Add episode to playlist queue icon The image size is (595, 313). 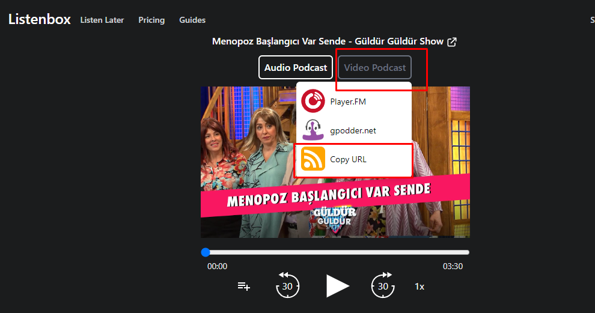coord(243,287)
